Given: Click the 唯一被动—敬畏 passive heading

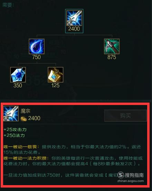Looking at the screenshot, I should click(21, 147).
